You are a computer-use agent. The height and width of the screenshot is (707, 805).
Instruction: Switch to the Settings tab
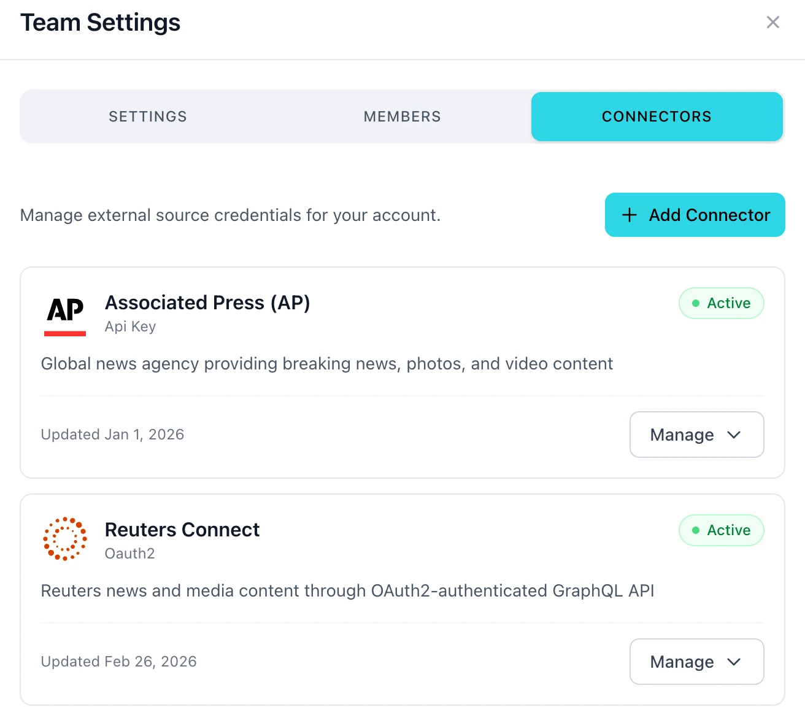[148, 117]
